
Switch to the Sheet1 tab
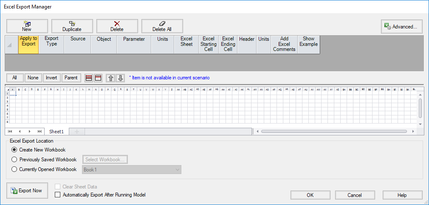tap(56, 132)
